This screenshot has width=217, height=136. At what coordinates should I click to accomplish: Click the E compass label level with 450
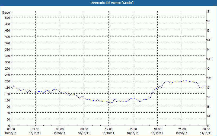pyautogui.click(x=208, y=30)
